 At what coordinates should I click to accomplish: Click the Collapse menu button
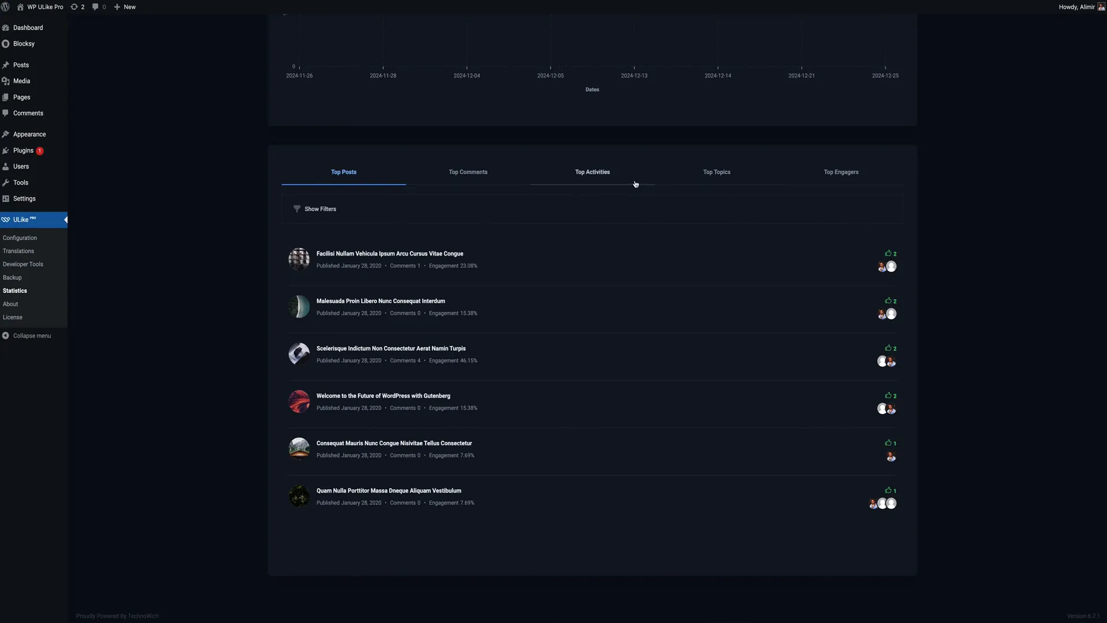[31, 336]
